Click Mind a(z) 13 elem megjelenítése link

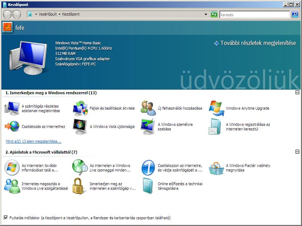[34, 141]
